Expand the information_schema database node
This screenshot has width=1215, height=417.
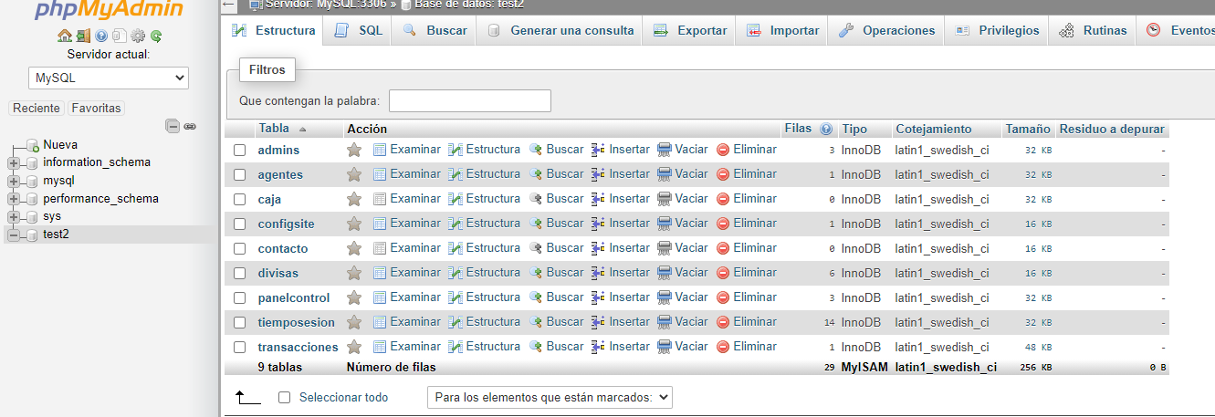[13, 162]
